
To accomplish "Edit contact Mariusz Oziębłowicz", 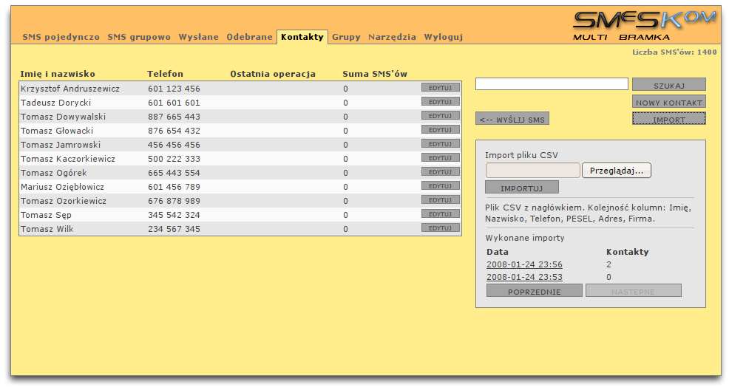I will [x=441, y=185].
